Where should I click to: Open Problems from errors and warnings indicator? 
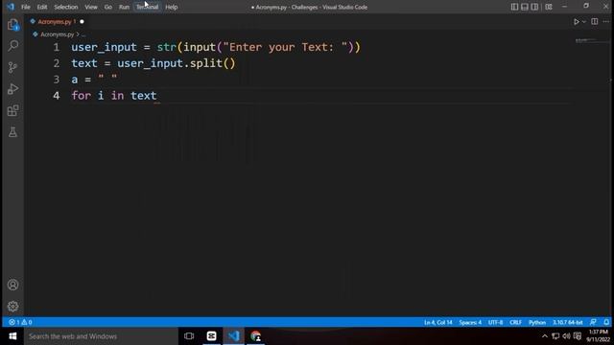point(20,322)
